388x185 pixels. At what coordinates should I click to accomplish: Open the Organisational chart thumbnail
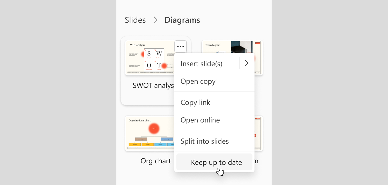point(150,133)
